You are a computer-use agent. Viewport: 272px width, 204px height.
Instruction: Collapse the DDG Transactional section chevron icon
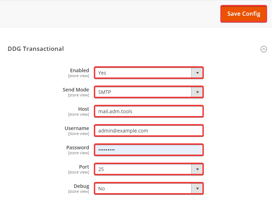point(264,49)
